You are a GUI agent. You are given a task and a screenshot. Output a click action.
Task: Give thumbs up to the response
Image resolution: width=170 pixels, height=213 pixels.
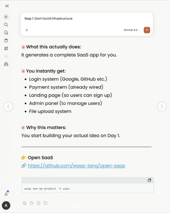[32, 203]
